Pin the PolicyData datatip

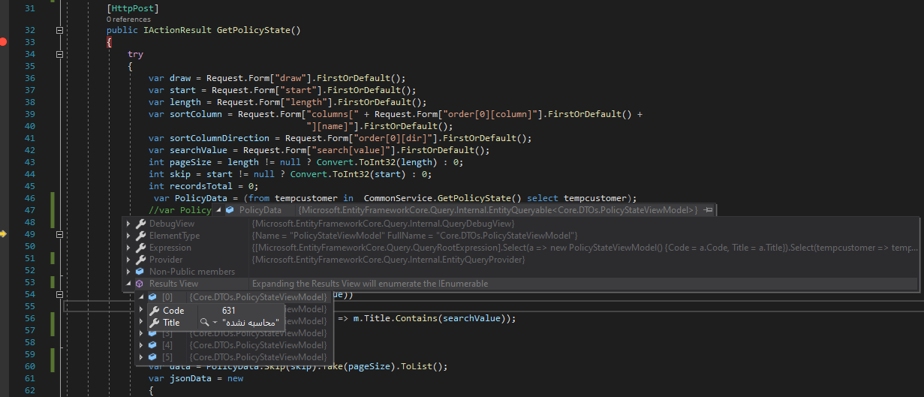[x=708, y=210]
